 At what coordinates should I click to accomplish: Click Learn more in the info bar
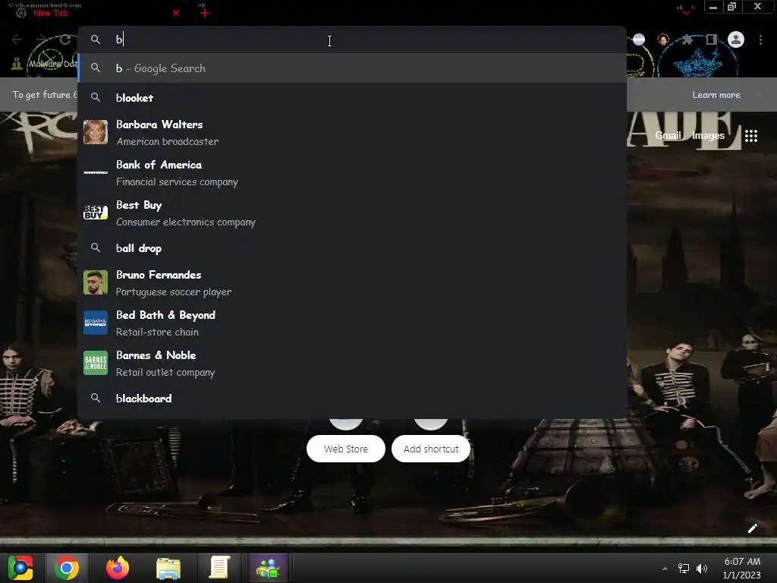tap(716, 95)
